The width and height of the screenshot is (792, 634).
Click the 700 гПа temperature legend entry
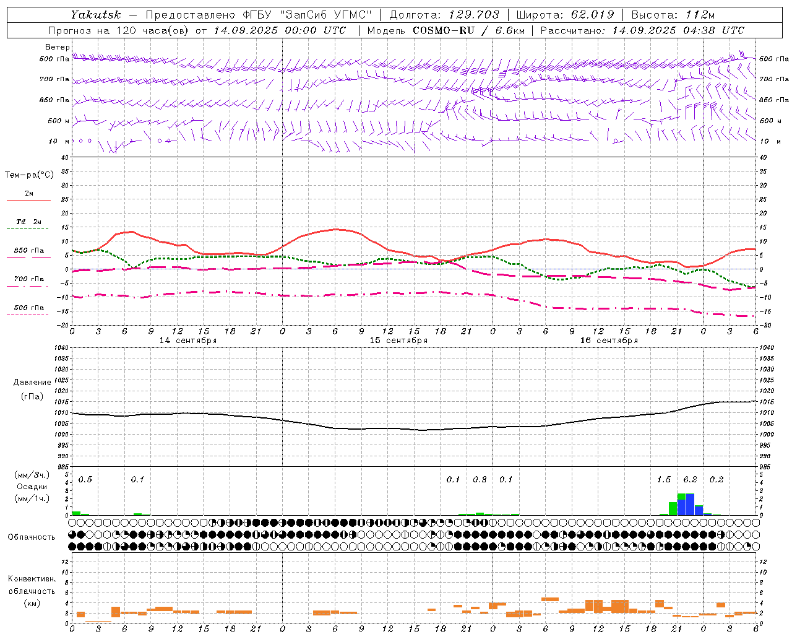[29, 279]
